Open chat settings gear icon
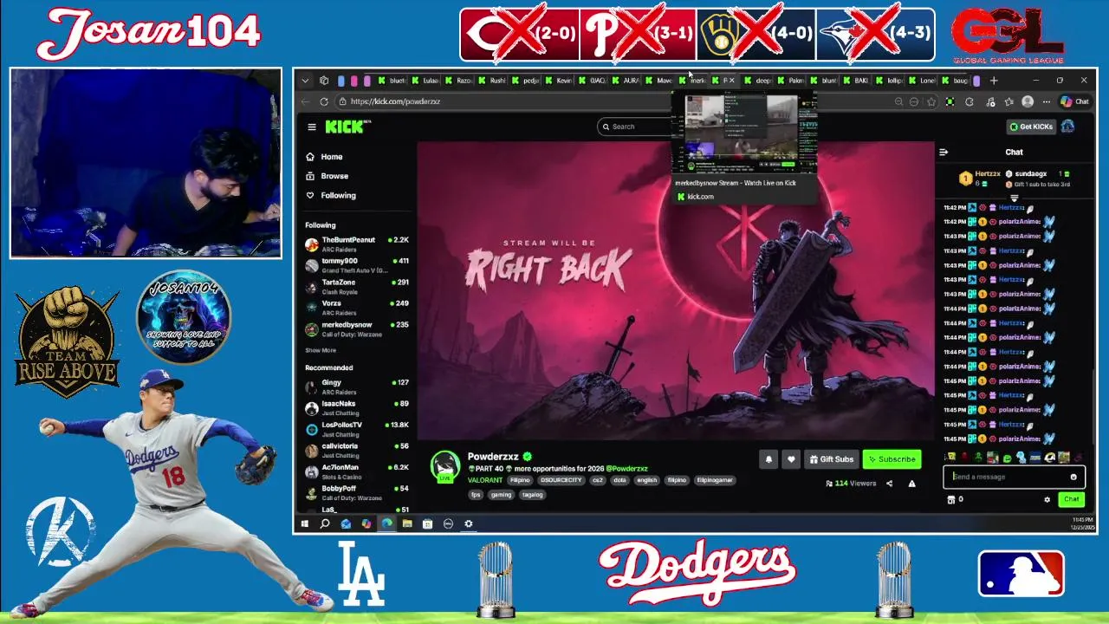The height and width of the screenshot is (624, 1109). [1047, 499]
